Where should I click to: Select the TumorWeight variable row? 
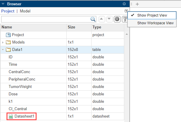[62, 87]
